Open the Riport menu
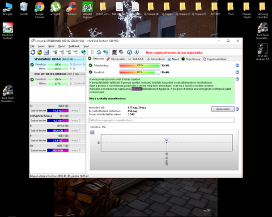Viewport: 272px width, 217px height. [62, 46]
